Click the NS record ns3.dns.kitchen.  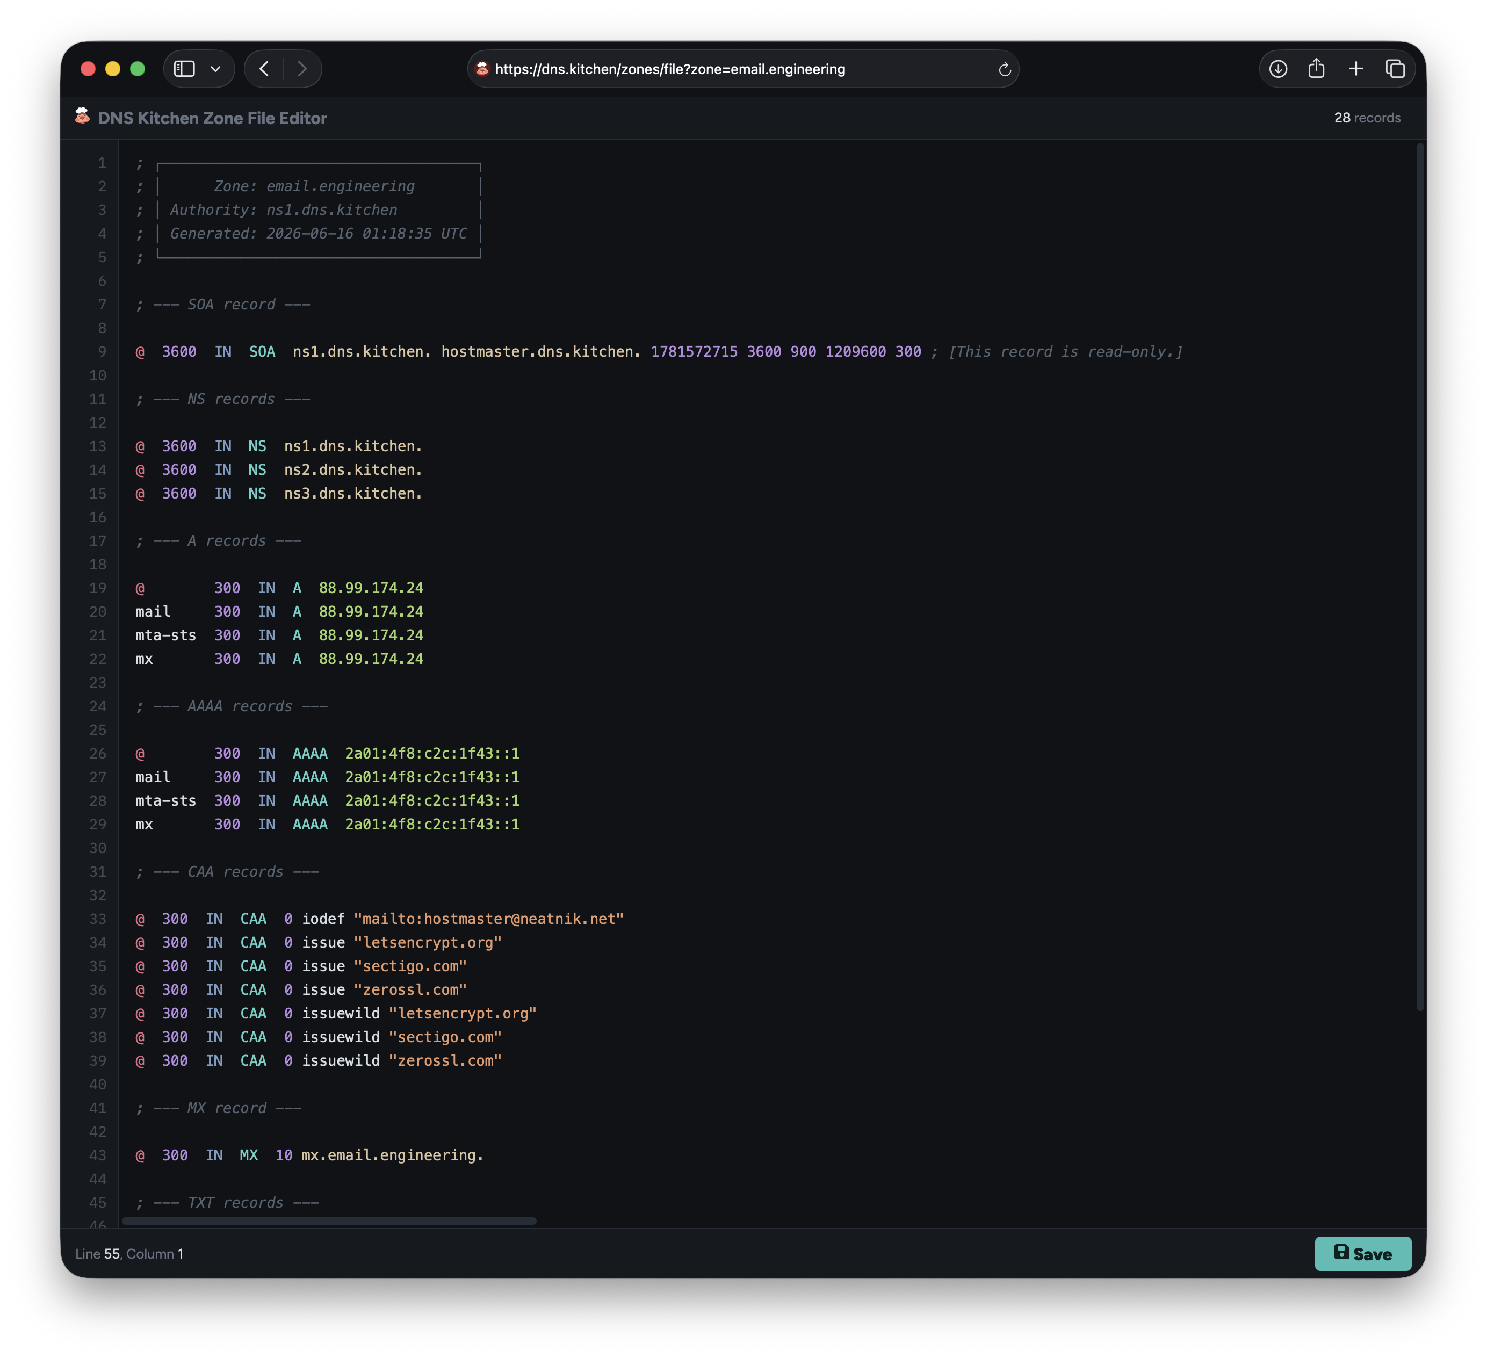(352, 494)
